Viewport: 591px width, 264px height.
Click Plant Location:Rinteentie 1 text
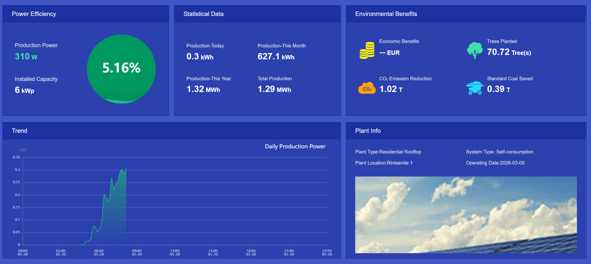coord(384,163)
